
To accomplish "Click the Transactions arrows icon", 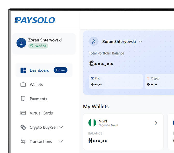I will [x=23, y=141].
